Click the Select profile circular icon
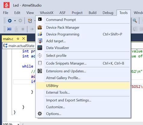 click(40, 55)
